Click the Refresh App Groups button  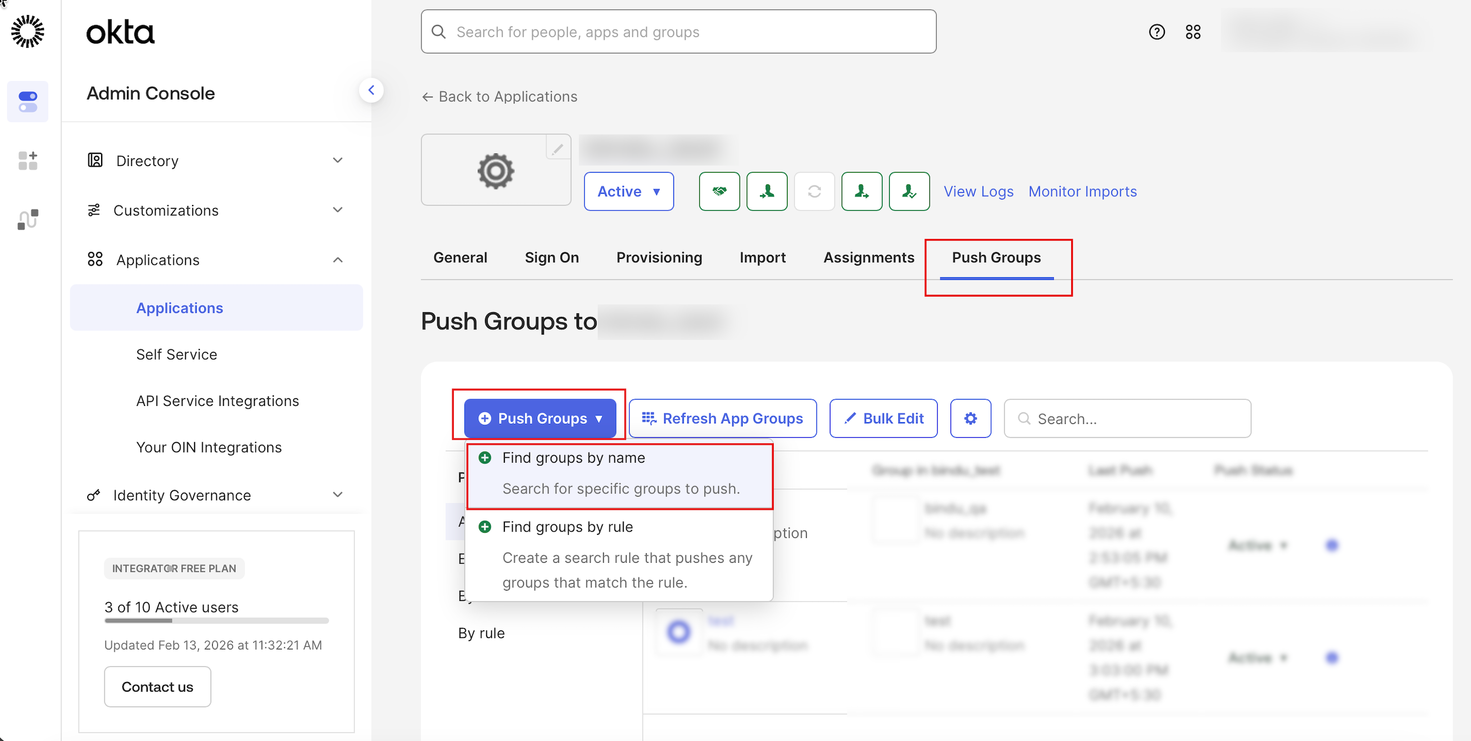(x=722, y=418)
